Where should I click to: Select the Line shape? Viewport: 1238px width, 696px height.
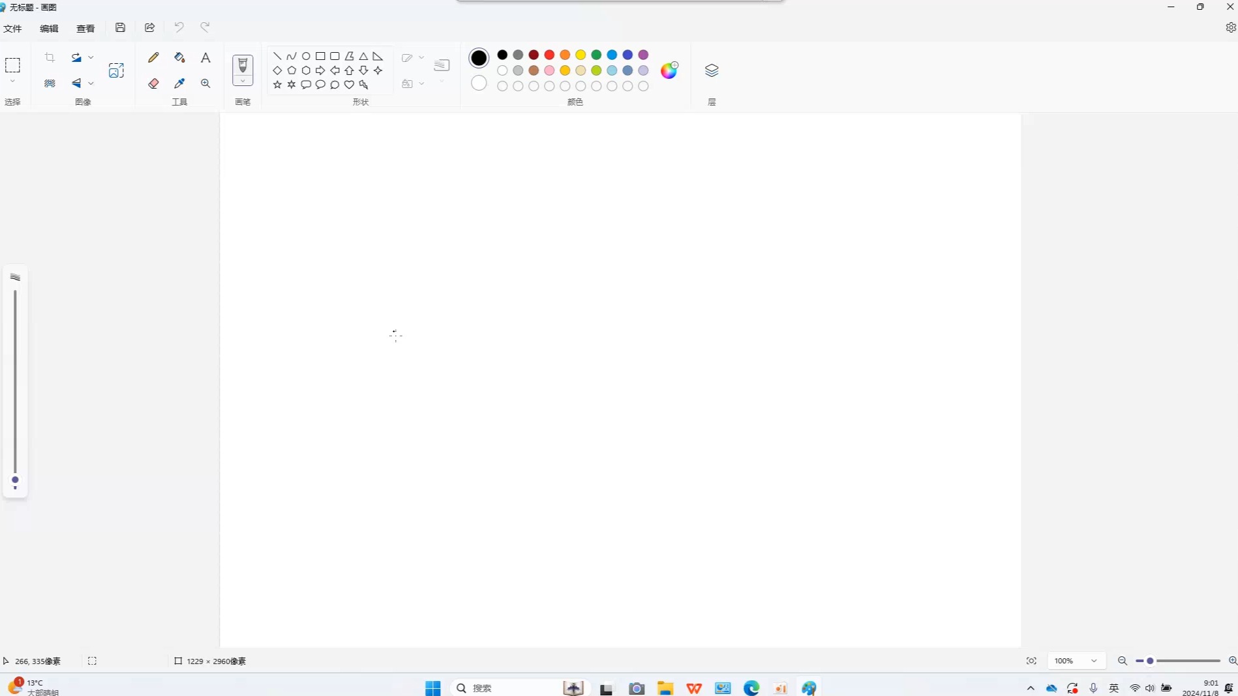[x=277, y=56]
